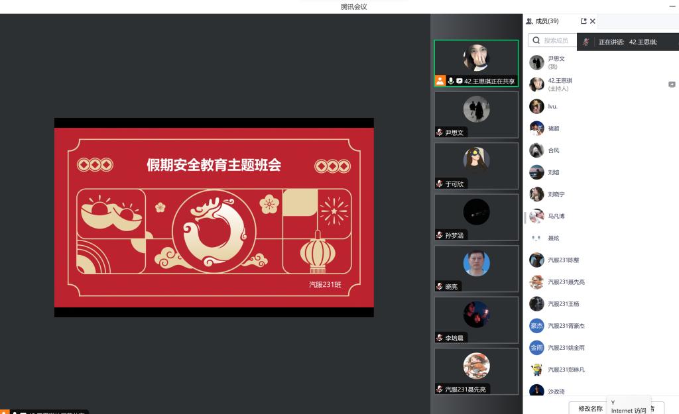The width and height of the screenshot is (679, 414).
Task: Click the 金雨 avatar for 汽服231姚金雨
Action: coord(536,348)
